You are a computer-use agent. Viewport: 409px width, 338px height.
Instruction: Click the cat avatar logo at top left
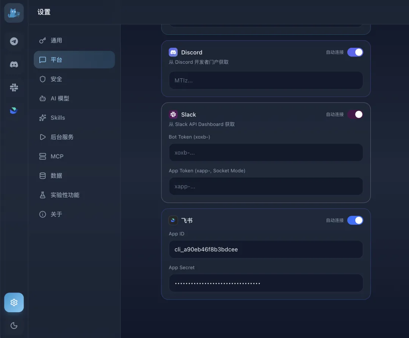[x=14, y=13]
